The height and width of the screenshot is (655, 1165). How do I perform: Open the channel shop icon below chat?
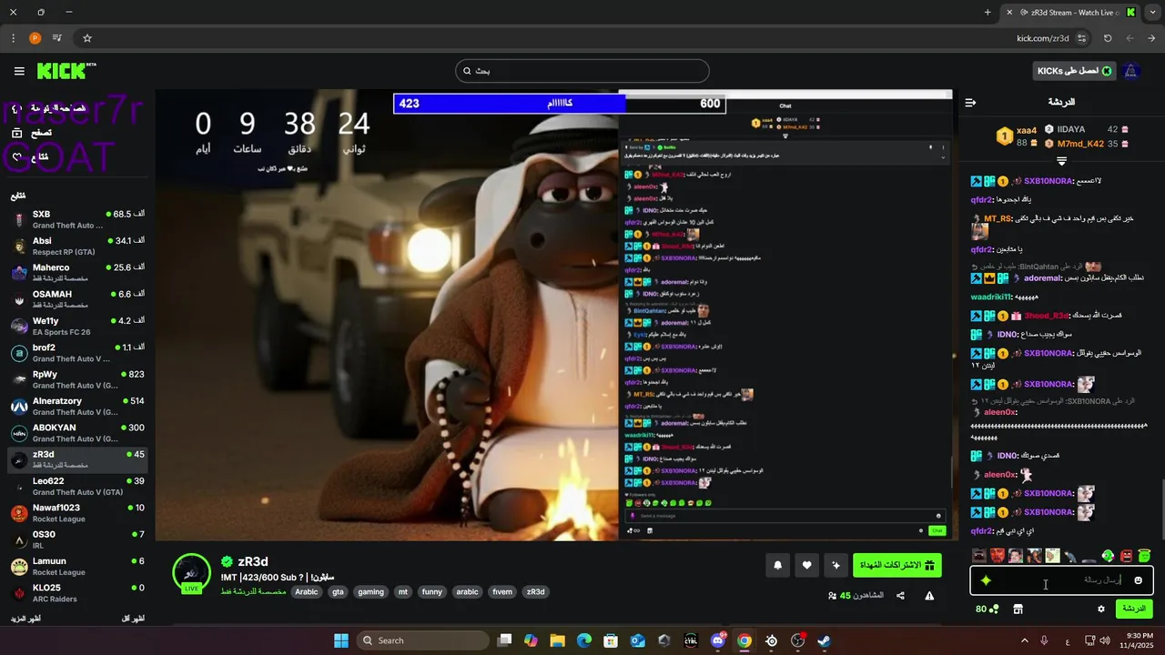[1018, 609]
